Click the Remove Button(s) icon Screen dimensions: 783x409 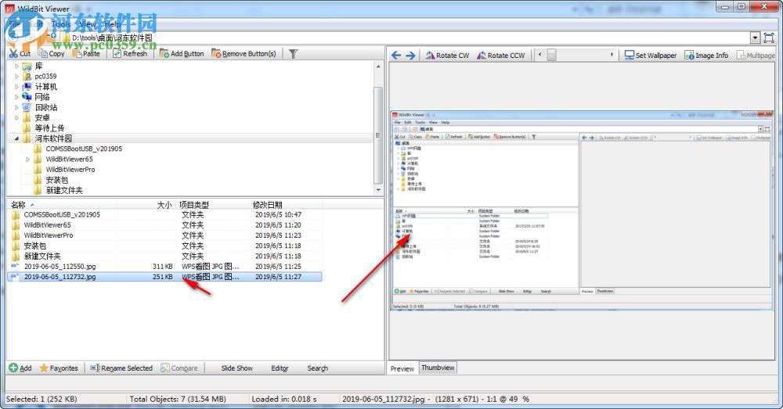click(x=216, y=53)
